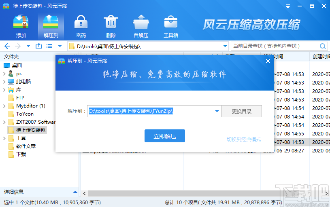Expand the pc tree node

point(4,74)
